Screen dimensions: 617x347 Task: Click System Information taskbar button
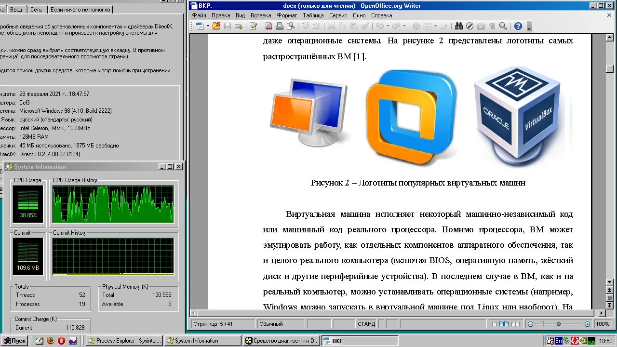tap(202, 341)
